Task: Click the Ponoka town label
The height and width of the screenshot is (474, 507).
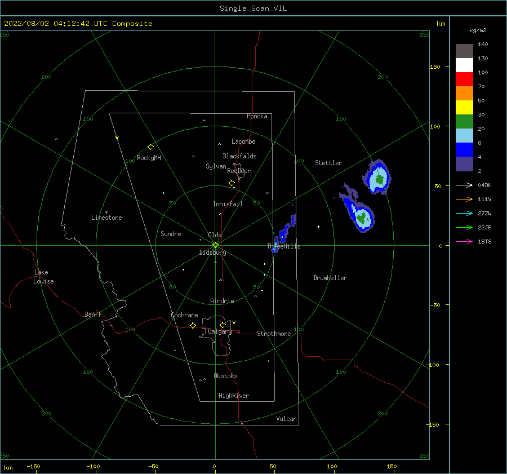Action: pos(257,116)
